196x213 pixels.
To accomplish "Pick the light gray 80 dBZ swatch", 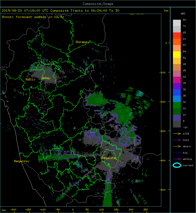I will (x=177, y=23).
